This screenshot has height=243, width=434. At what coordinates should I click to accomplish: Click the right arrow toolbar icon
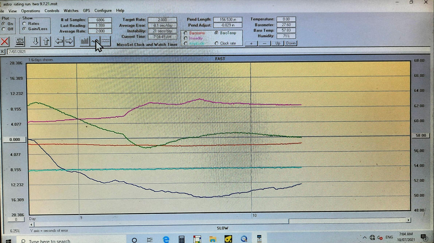(x=69, y=42)
